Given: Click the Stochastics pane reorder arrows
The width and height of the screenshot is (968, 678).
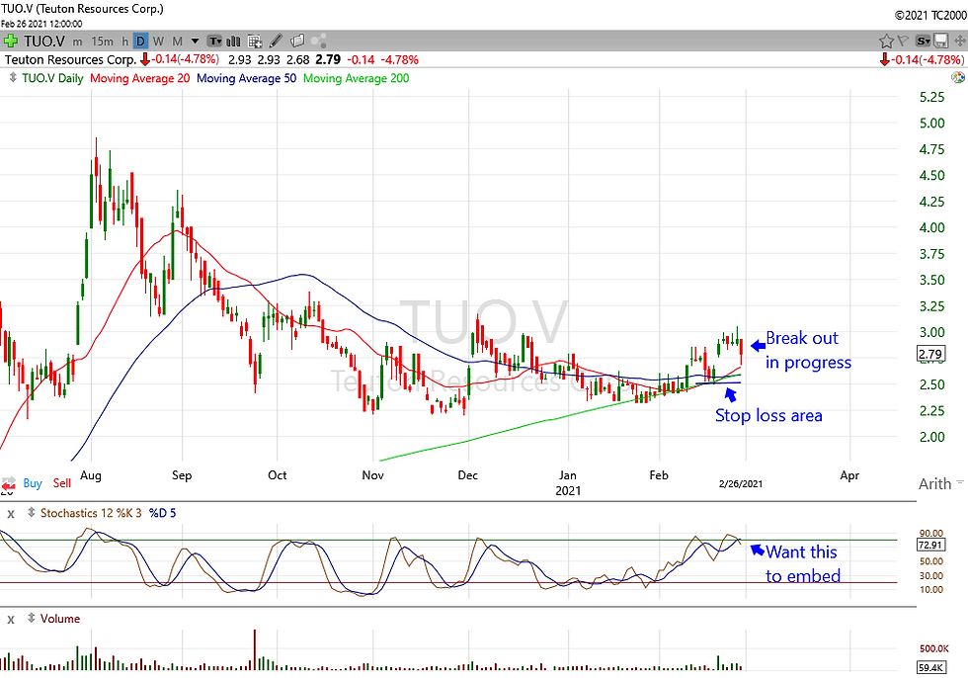Looking at the screenshot, I should [x=31, y=513].
